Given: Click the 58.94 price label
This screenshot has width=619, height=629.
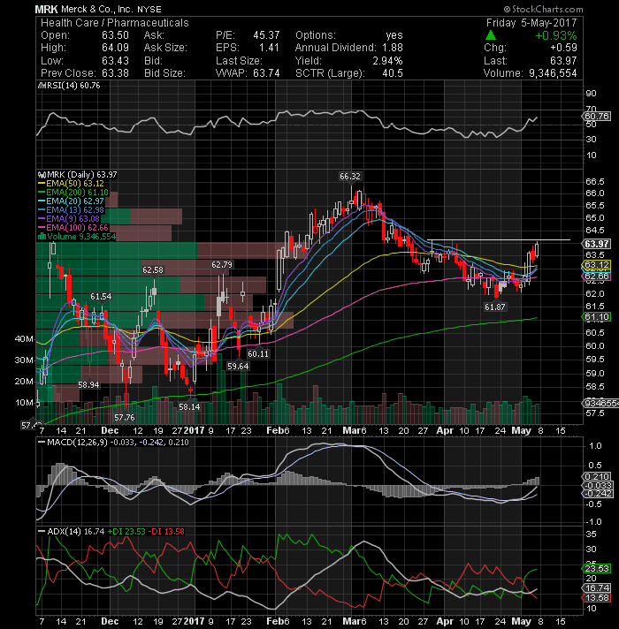Looking at the screenshot, I should point(88,385).
